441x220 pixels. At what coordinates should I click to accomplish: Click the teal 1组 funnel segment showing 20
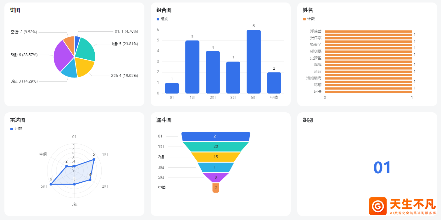pyautogui.click(x=216, y=147)
